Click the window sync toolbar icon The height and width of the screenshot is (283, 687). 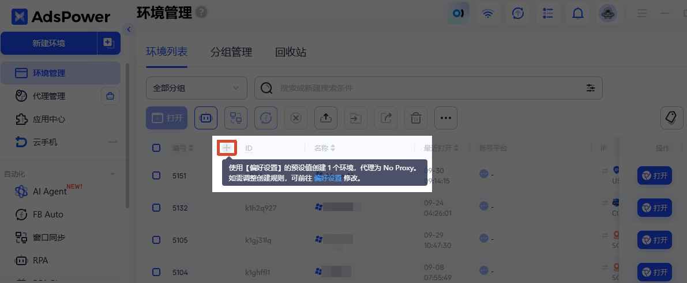click(x=236, y=118)
